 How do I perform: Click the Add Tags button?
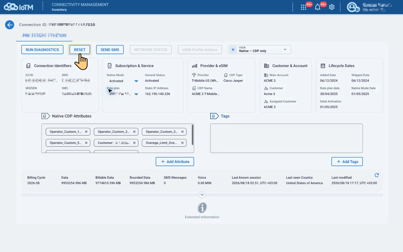(x=347, y=162)
